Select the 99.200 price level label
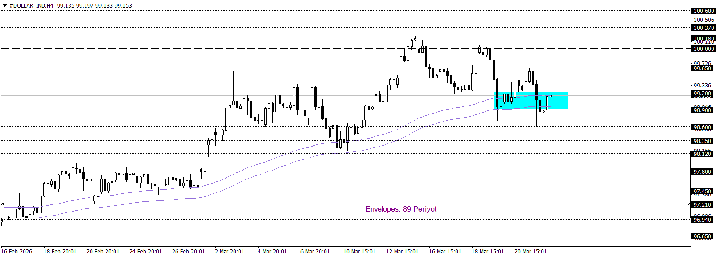The width and height of the screenshot is (716, 257). [704, 94]
